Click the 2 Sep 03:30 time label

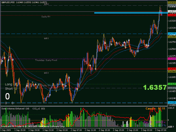62,130
